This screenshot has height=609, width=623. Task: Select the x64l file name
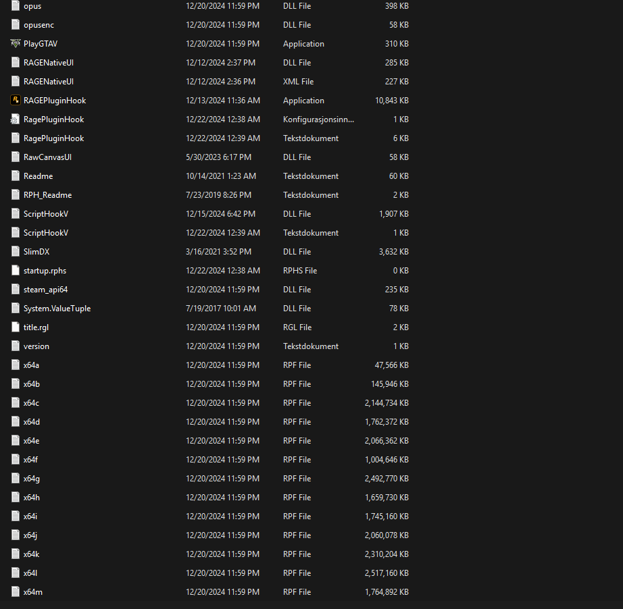tap(30, 573)
